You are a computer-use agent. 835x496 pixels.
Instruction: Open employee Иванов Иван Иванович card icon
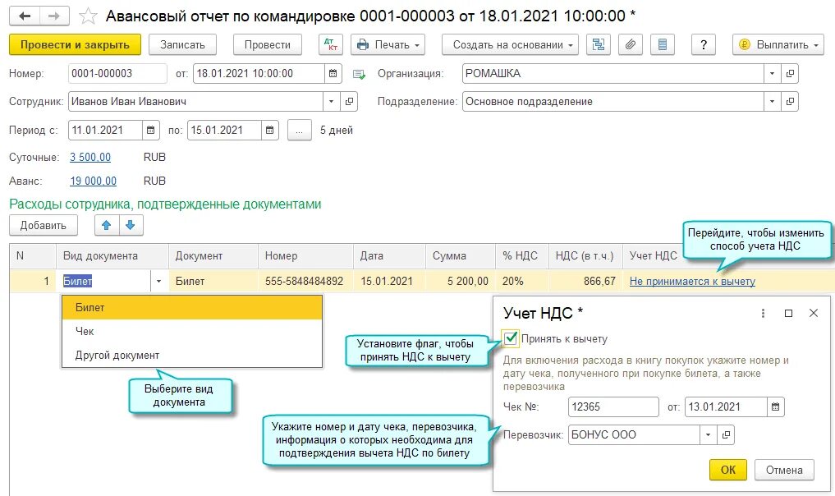(x=349, y=101)
